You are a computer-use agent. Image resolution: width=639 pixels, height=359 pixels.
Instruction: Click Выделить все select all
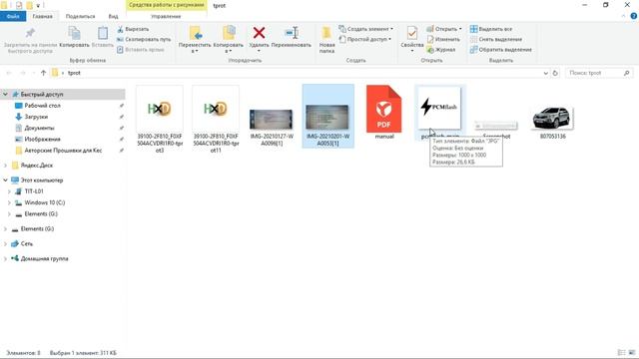pyautogui.click(x=491, y=29)
